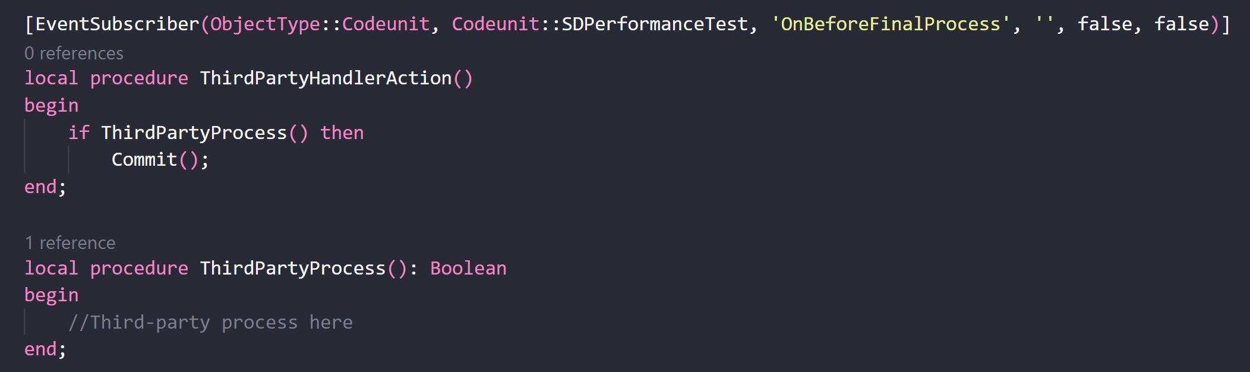Click the Boolean return type
Image resolution: width=1250 pixels, height=372 pixels.
click(468, 269)
